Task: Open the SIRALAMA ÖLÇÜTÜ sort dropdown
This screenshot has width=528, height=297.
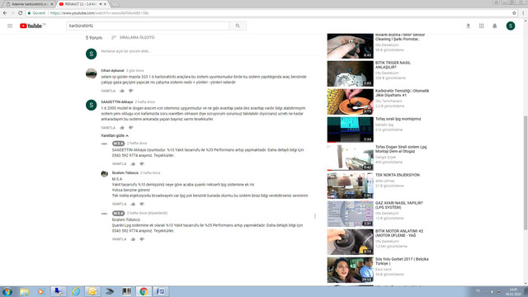Action: pos(133,37)
